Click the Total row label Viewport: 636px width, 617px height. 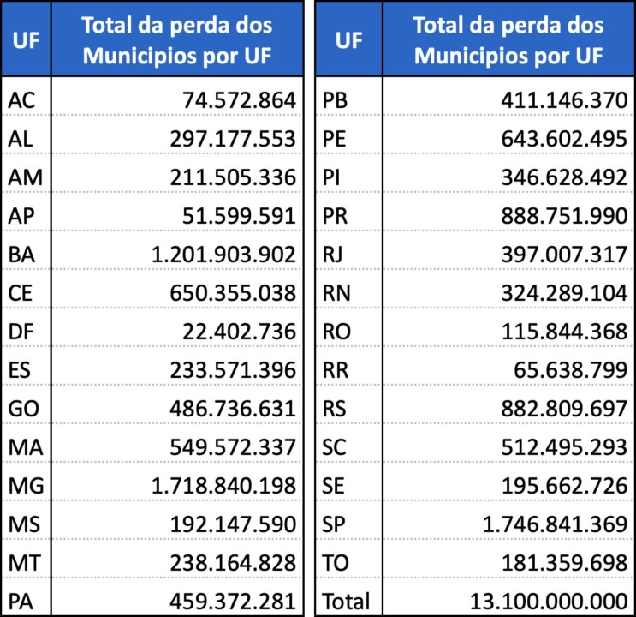coord(345,601)
